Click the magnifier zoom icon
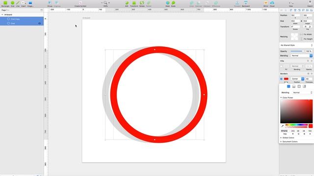Image resolution: width=314 pixels, height=176 pixels. pos(105,3)
